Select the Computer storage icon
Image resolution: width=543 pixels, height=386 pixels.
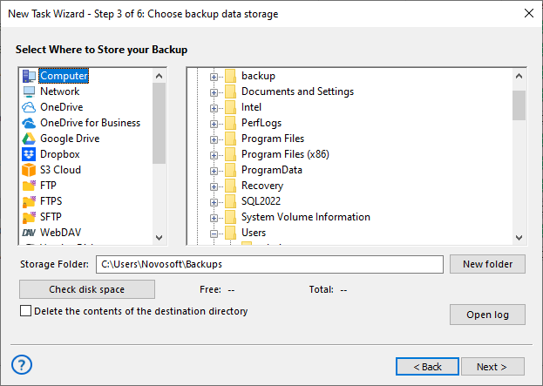coord(29,76)
